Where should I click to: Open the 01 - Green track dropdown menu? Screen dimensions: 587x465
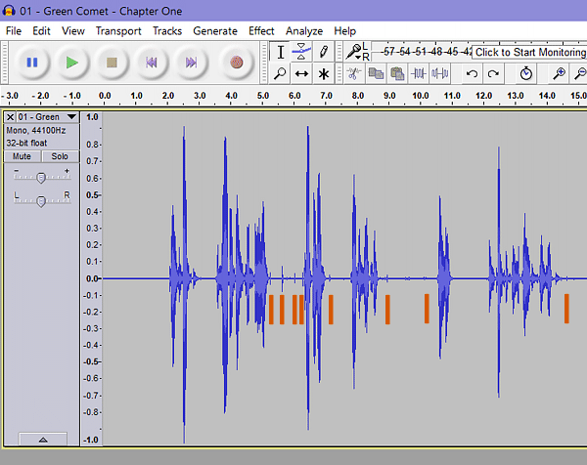click(x=71, y=117)
